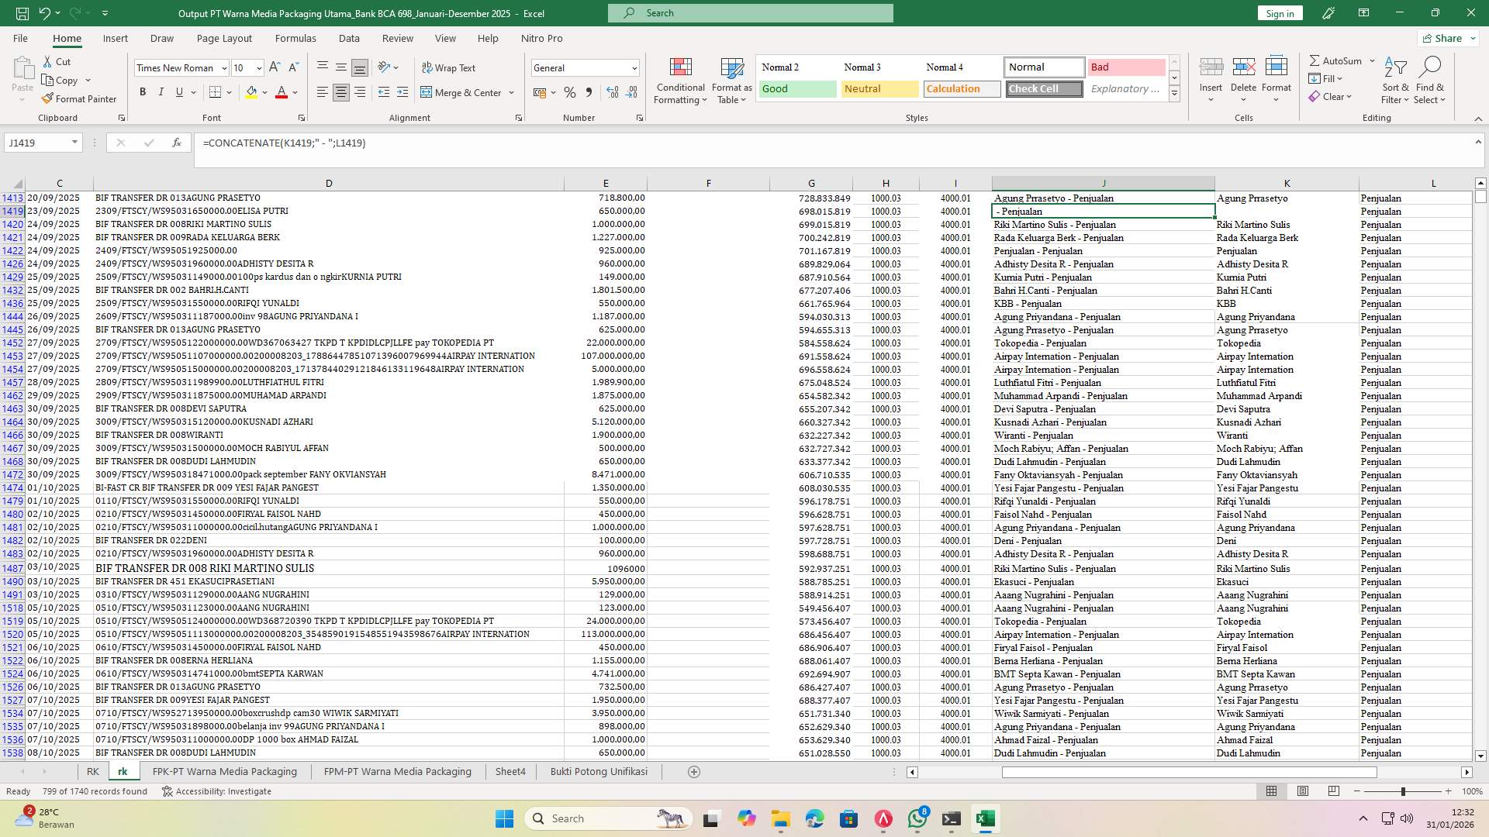Apply bold formatting
The image size is (1489, 837).
(x=143, y=91)
